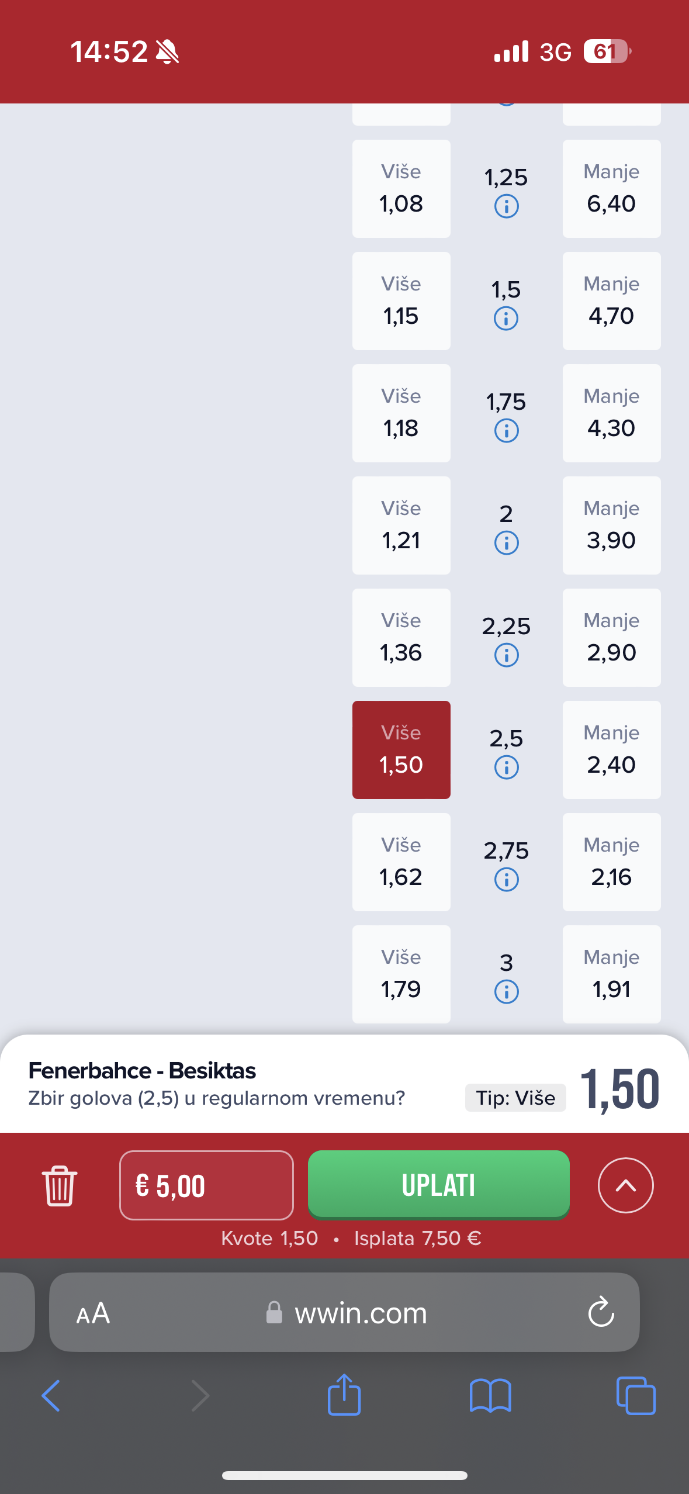The image size is (689, 1494).
Task: Tap the Safari share icon
Action: tap(344, 1395)
